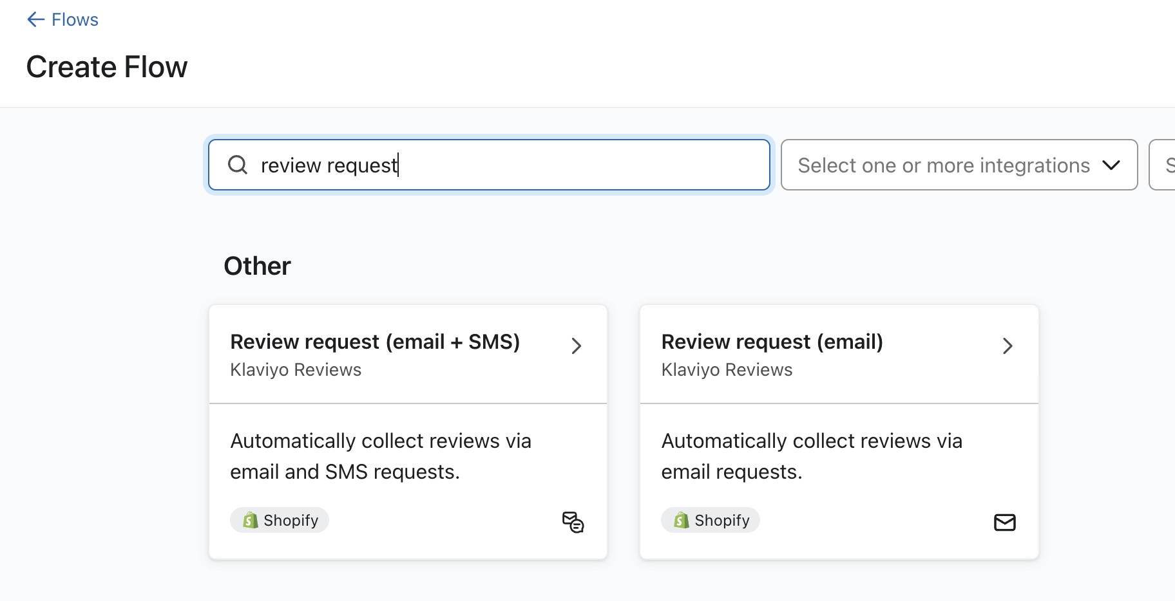Image resolution: width=1175 pixels, height=601 pixels.
Task: Click 'Klaviyo Reviews' under the email + SMS title
Action: (296, 370)
